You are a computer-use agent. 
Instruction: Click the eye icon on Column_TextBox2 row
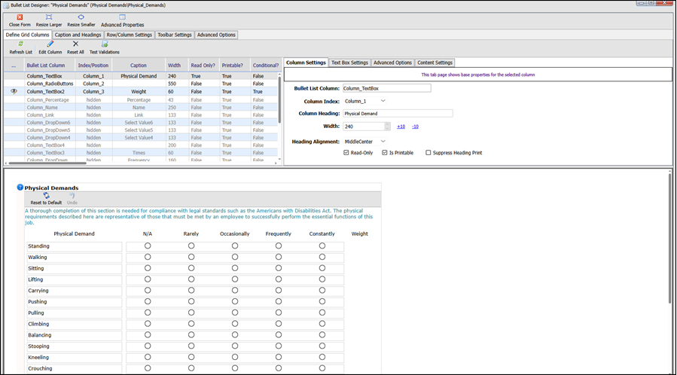pos(14,91)
